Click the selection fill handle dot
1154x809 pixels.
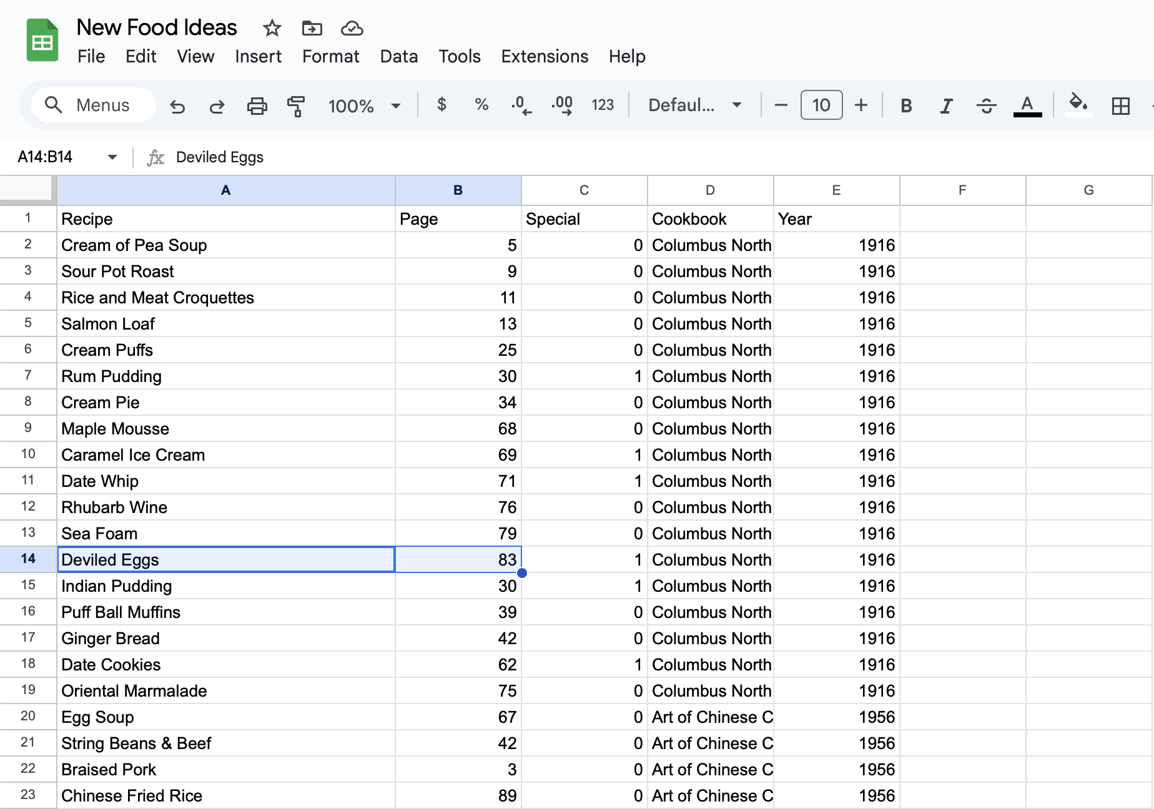522,573
